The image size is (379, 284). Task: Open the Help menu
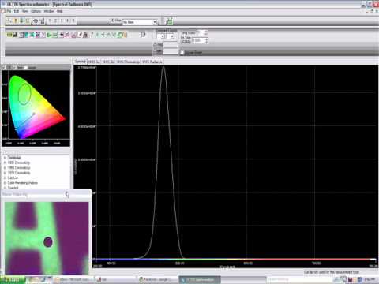(60, 11)
